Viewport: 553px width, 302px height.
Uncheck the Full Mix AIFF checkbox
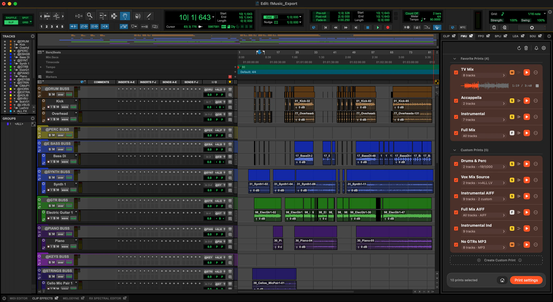pos(456,212)
